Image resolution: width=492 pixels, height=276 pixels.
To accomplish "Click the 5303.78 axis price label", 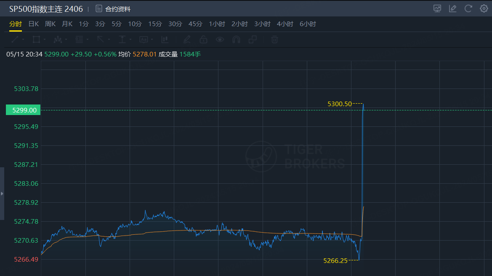I will (26, 89).
